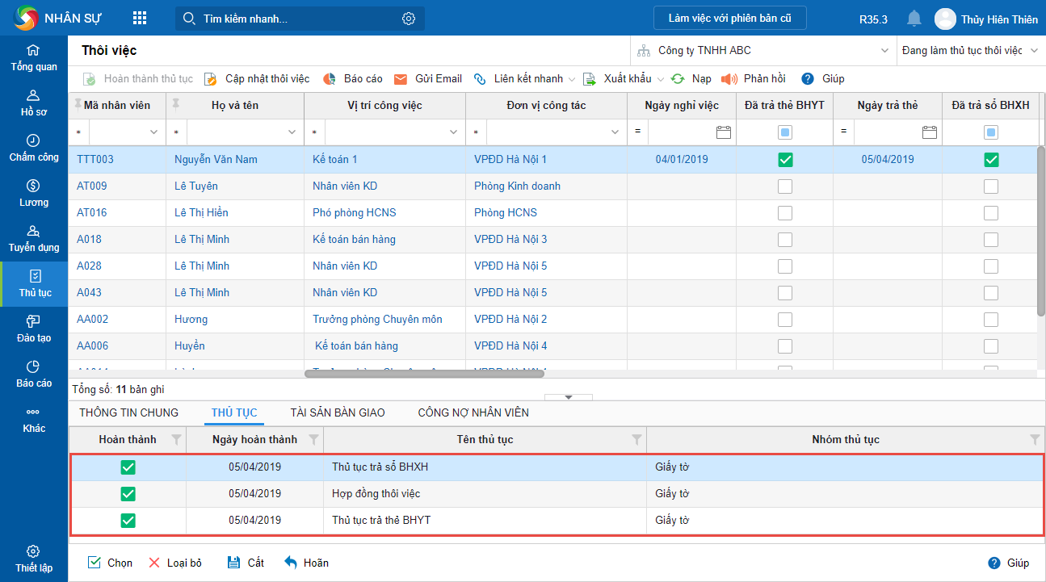Go to Lương section in sidebar

pos(34,193)
